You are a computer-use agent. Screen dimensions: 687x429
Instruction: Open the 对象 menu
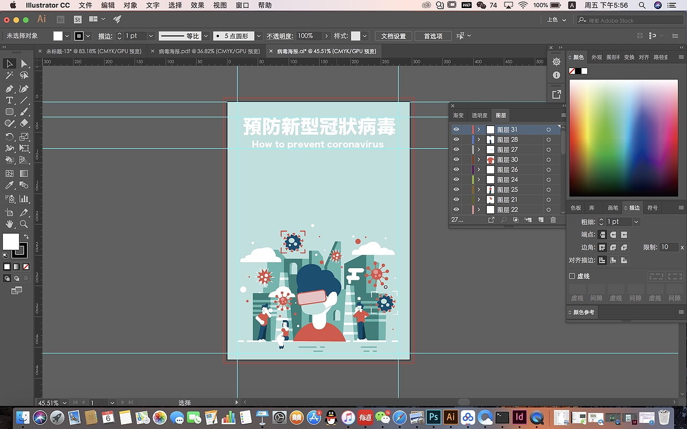pos(130,5)
